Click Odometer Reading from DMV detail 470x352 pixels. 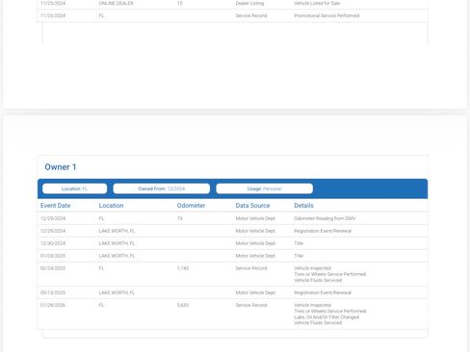pos(325,218)
